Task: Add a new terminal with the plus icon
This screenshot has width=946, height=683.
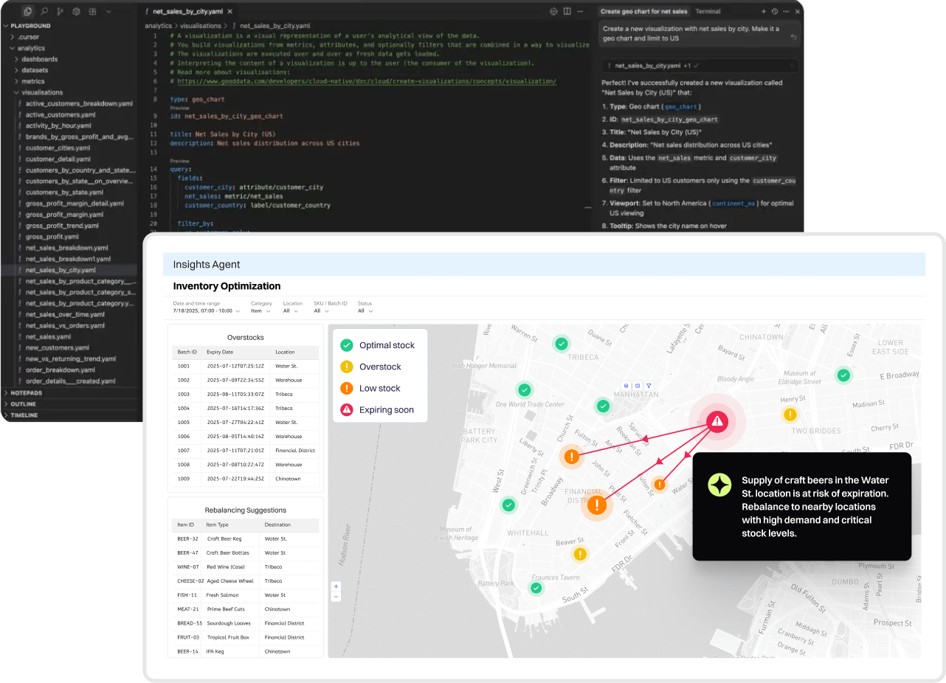Action: (x=764, y=12)
